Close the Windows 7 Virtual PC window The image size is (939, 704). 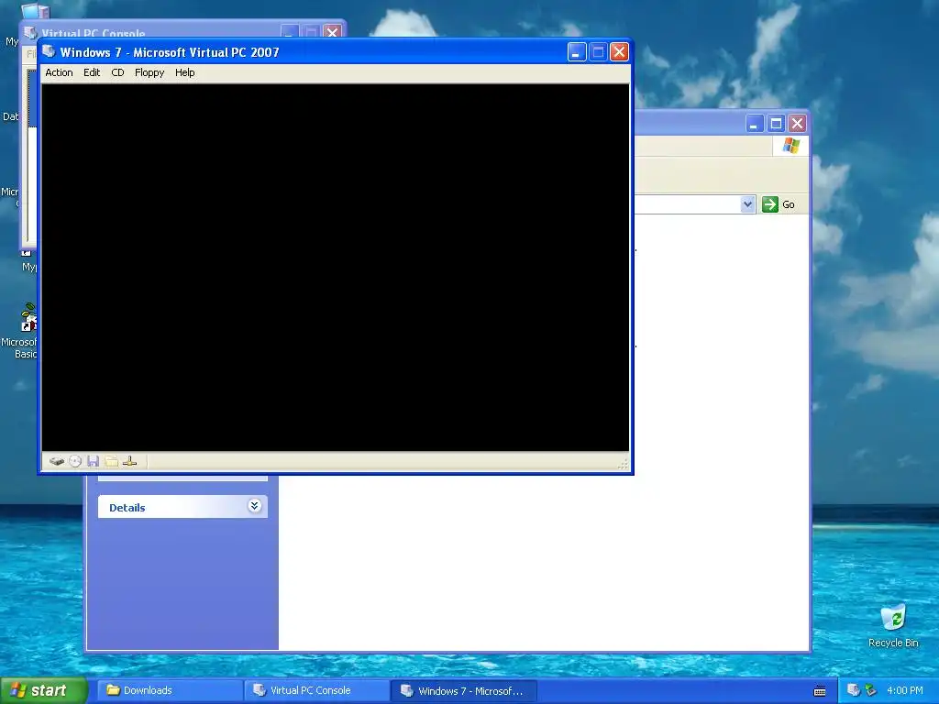(619, 52)
